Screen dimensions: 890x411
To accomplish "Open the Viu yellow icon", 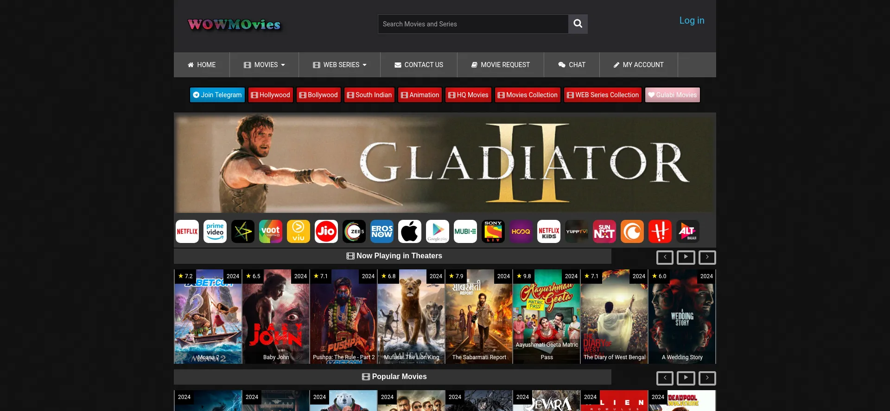I will 299,231.
